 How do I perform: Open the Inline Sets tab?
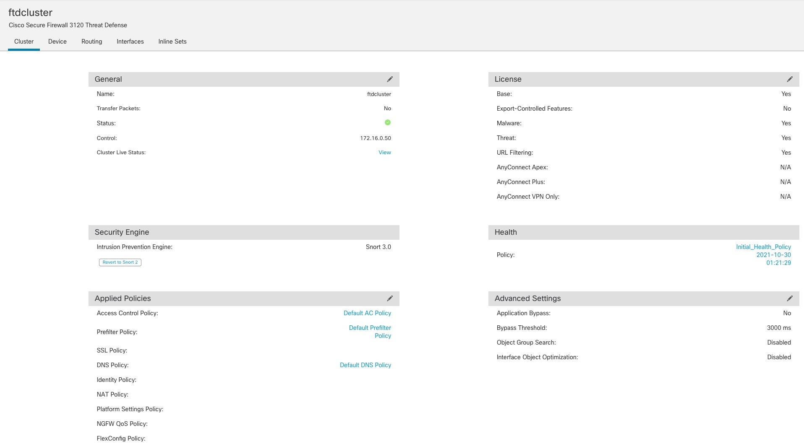(x=172, y=41)
